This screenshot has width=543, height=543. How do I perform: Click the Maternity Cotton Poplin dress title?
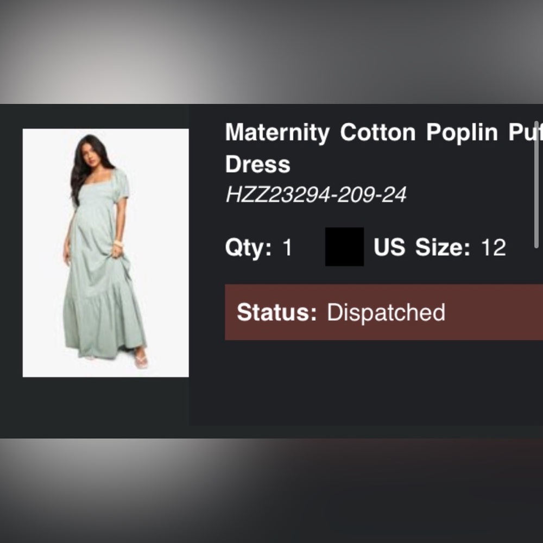click(384, 148)
